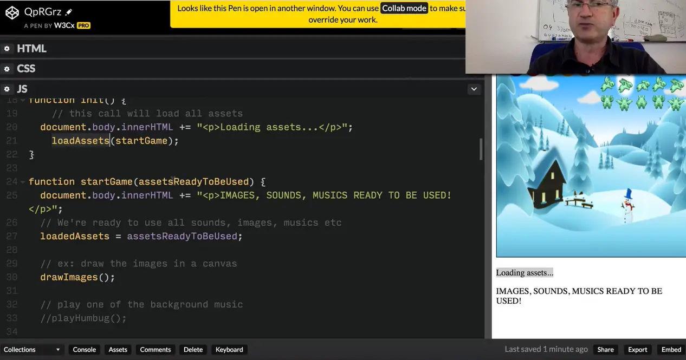Screen dimensions: 686x360
Task: Open JS panel settings gear
Action: pos(7,89)
